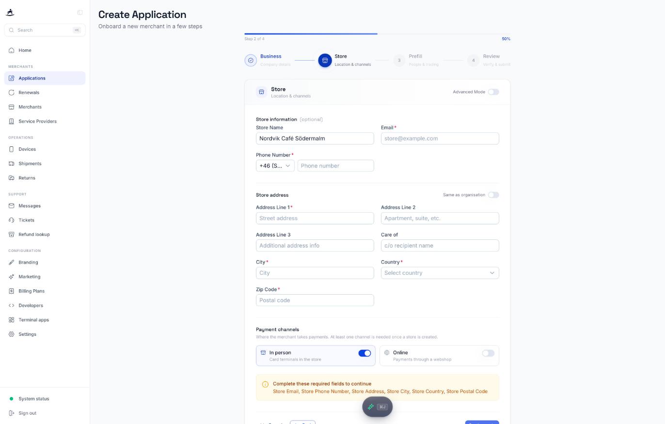Click the Phone number input field
665x424 pixels.
click(x=336, y=166)
